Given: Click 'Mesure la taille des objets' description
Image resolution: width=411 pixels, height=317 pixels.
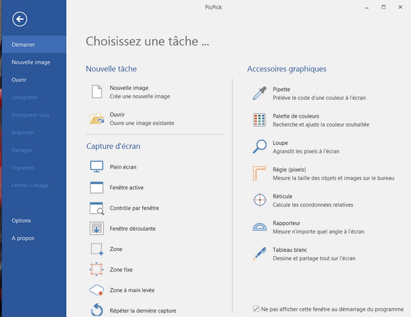Looking at the screenshot, I should pos(333,178).
